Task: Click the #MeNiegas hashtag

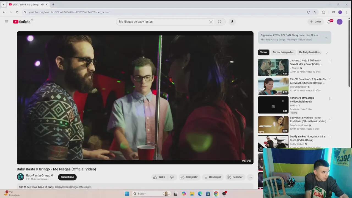Action: (85, 187)
